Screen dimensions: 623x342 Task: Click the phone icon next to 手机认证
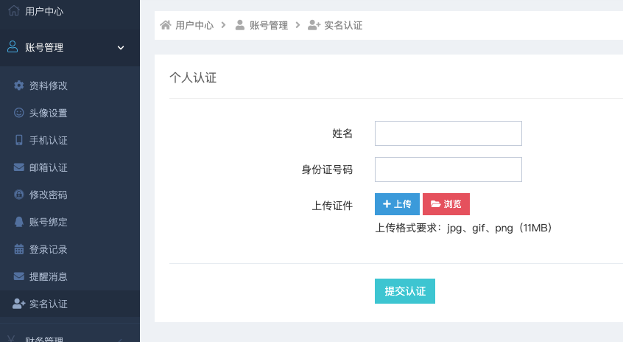(18, 140)
